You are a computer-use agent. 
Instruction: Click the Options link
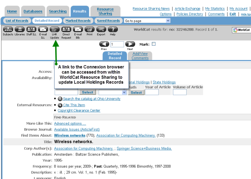[166, 14]
